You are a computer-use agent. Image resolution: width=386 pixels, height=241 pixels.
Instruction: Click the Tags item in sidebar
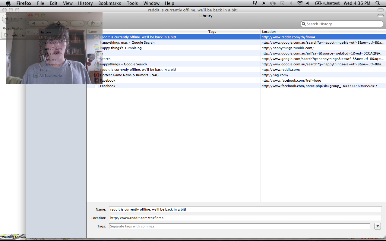click(x=43, y=70)
